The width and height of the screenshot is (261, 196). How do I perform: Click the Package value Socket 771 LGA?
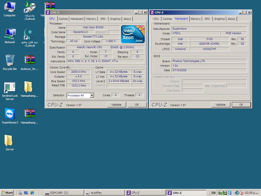click(93, 36)
